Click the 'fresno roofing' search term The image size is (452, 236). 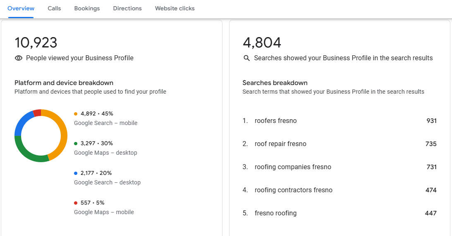(x=275, y=213)
